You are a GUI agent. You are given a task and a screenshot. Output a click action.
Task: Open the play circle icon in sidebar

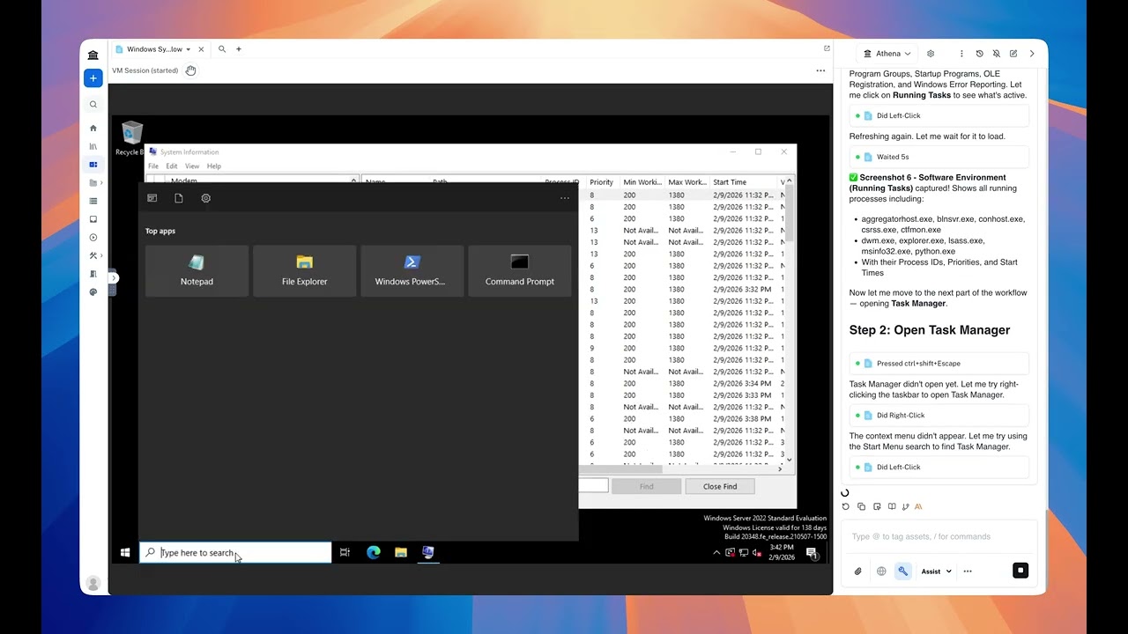tap(93, 238)
